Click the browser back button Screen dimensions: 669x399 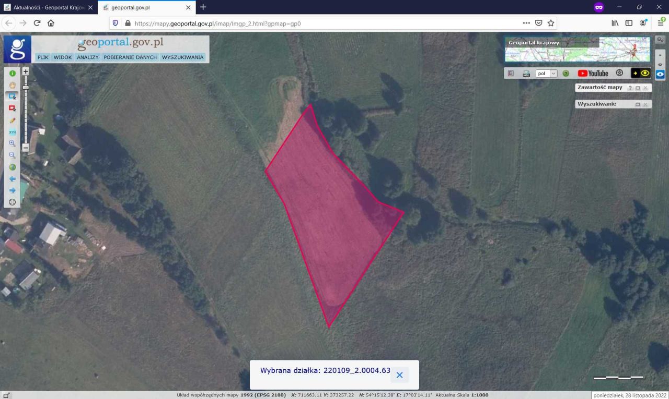pyautogui.click(x=9, y=23)
